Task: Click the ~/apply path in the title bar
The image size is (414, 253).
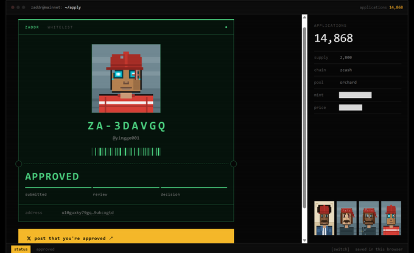Action: pos(73,7)
